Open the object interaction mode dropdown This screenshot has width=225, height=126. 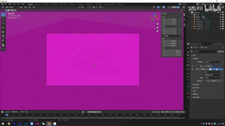12,7
